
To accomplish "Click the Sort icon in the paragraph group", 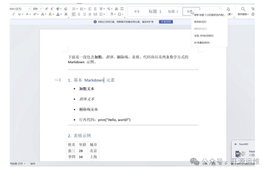I will point(117,9).
